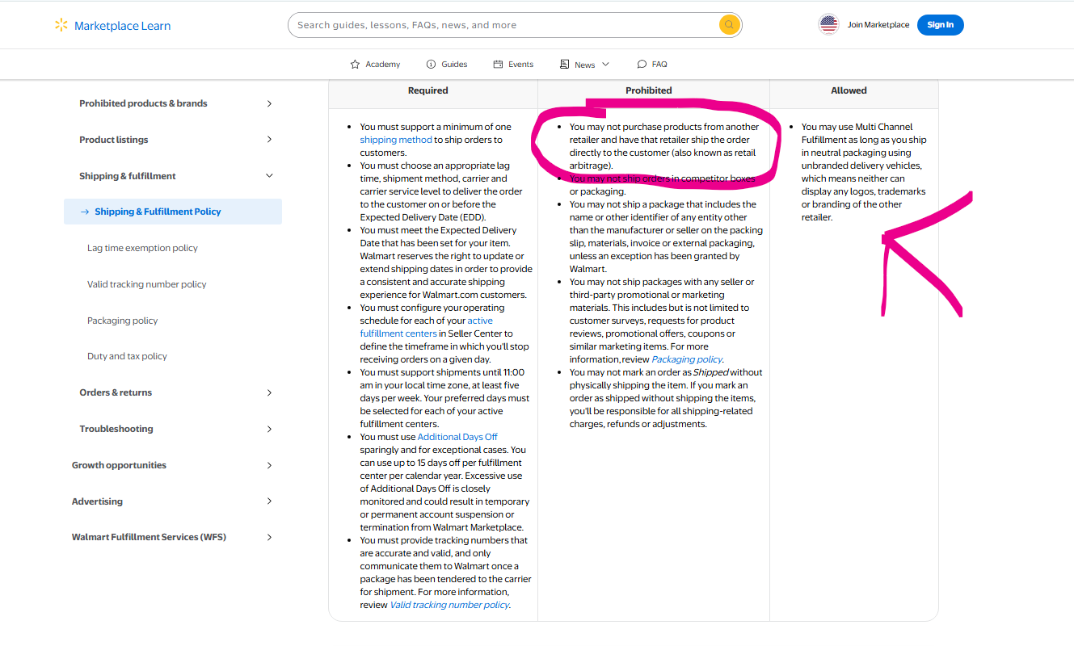Expand the Growth opportunities chevron
The image size is (1074, 646).
tap(269, 465)
